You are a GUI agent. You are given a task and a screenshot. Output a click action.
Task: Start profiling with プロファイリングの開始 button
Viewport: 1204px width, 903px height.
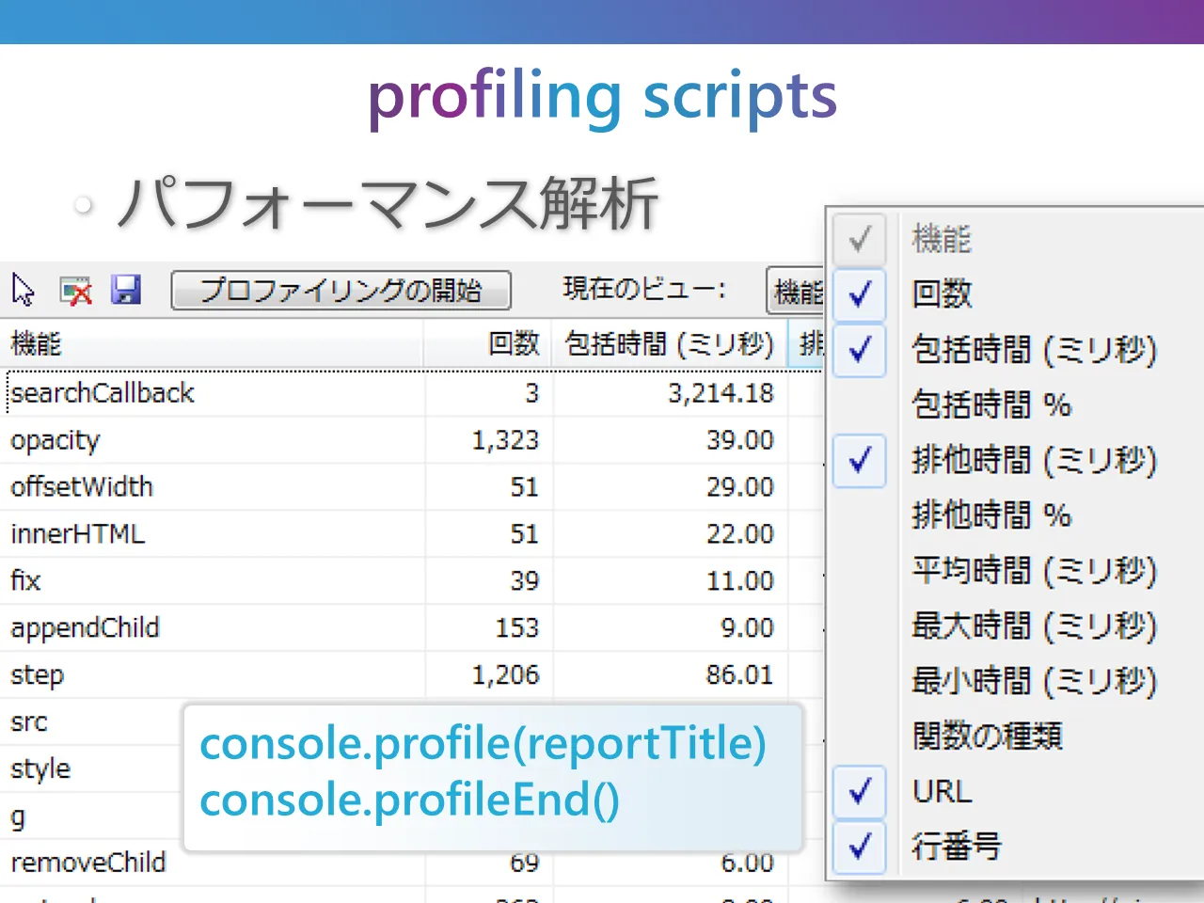341,290
